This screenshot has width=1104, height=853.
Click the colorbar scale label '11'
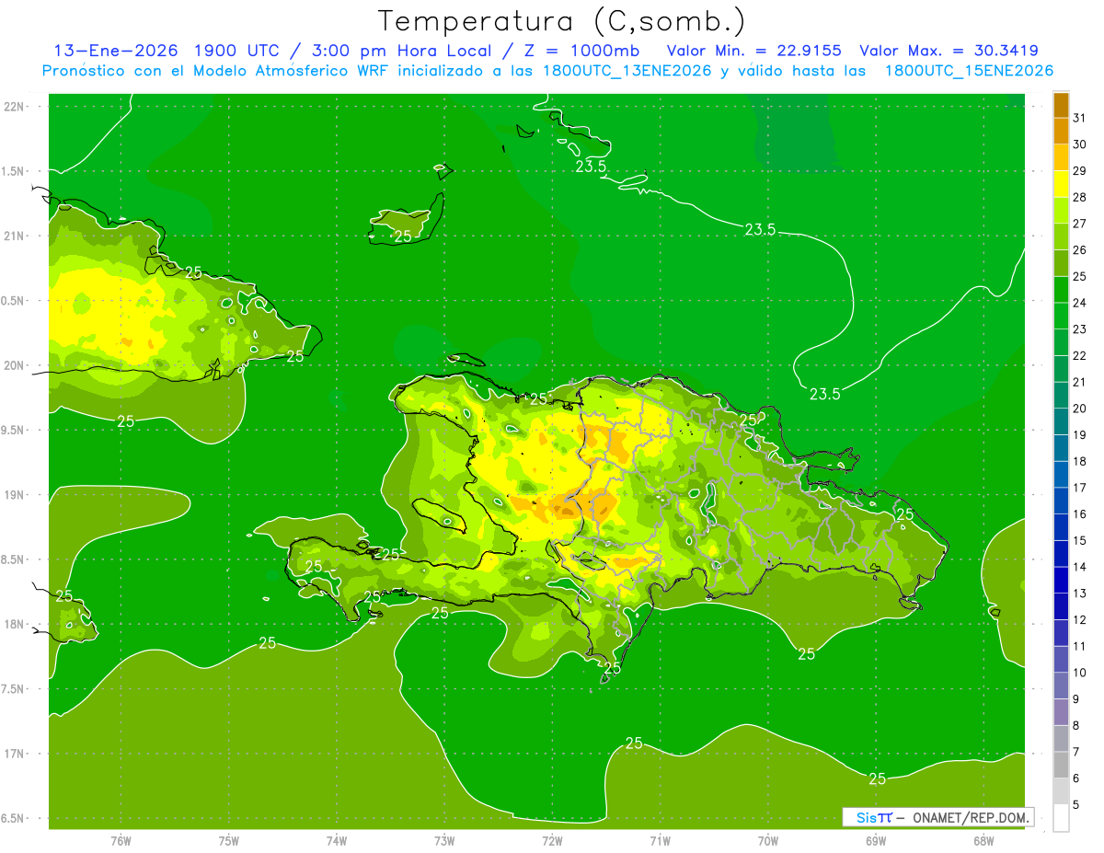point(1079,646)
